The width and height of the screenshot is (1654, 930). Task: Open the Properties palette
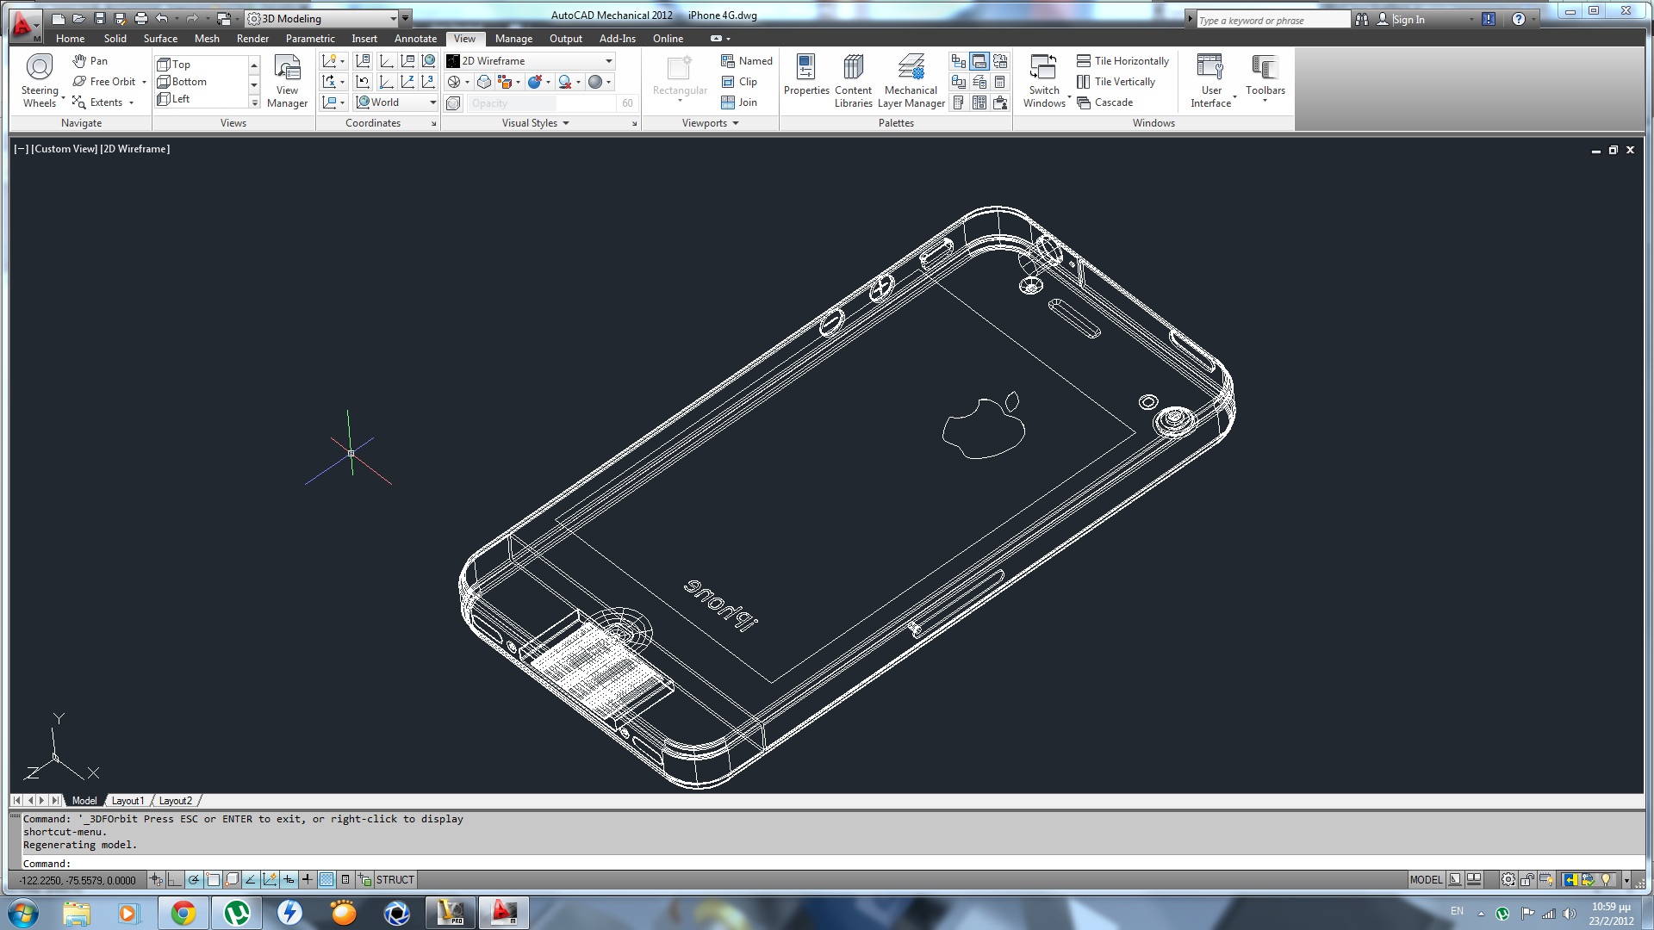(x=806, y=75)
